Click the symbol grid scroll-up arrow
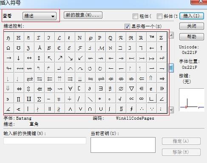The image size is (207, 163). 171,35
